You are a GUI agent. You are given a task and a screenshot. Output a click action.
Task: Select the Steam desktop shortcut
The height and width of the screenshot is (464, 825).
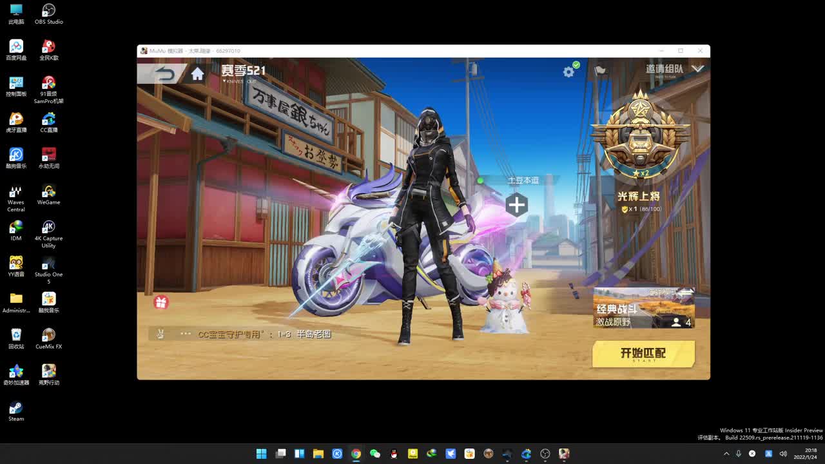coord(16,411)
